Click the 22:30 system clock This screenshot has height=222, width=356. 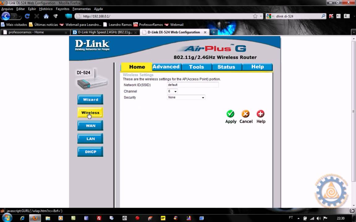click(341, 218)
